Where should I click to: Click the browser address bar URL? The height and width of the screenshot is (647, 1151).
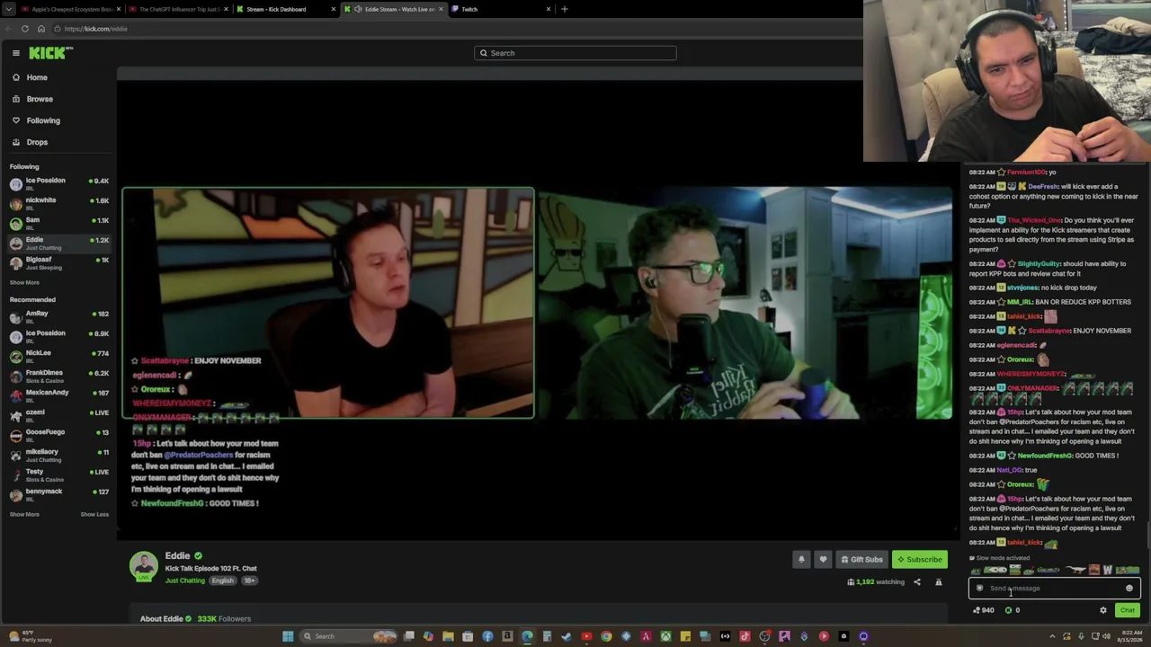coord(96,29)
